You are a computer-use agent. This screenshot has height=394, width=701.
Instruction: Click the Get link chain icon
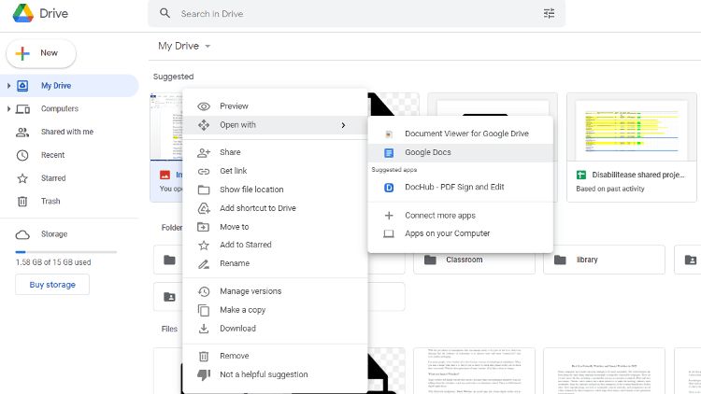pyautogui.click(x=204, y=171)
